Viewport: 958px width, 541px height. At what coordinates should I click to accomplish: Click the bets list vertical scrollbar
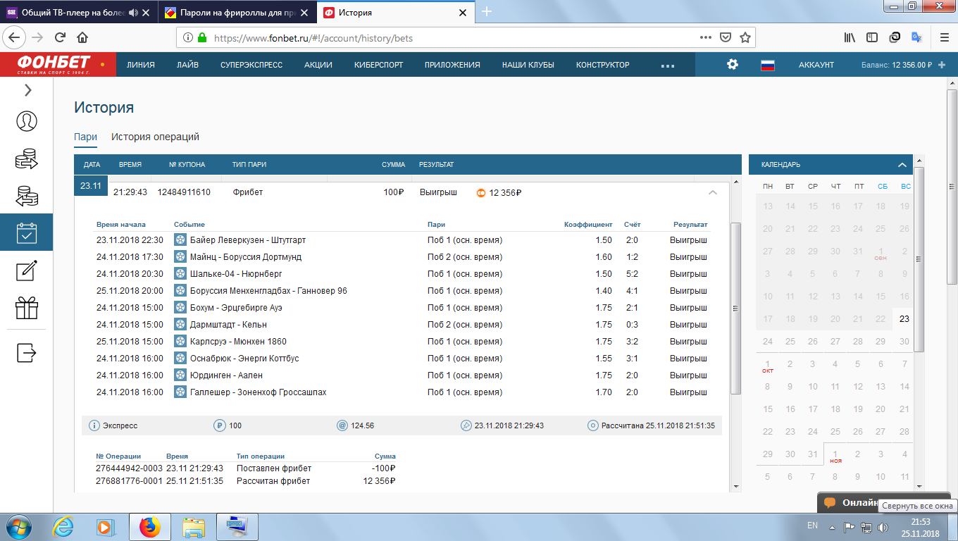pyautogui.click(x=736, y=308)
